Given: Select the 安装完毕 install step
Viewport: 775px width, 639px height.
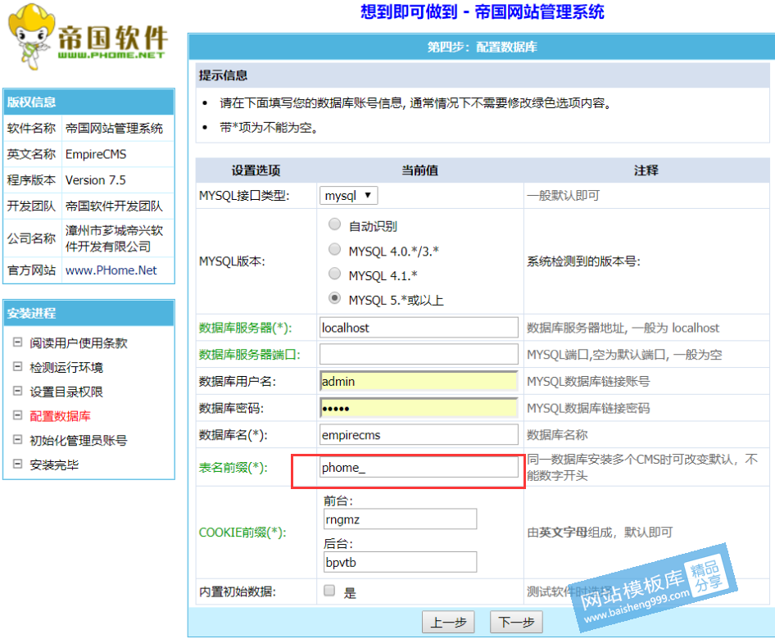Looking at the screenshot, I should coord(54,464).
